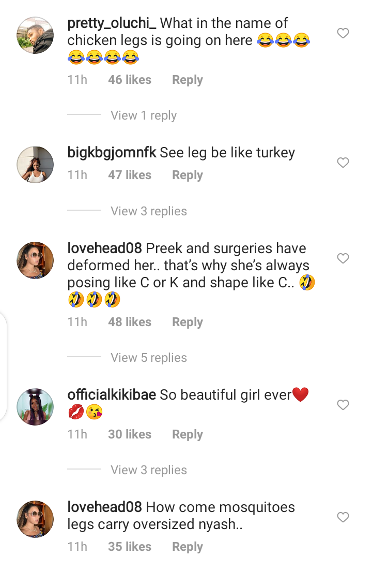Reply to pretty_oluchi_'s comment
The height and width of the screenshot is (571, 372).
(187, 80)
